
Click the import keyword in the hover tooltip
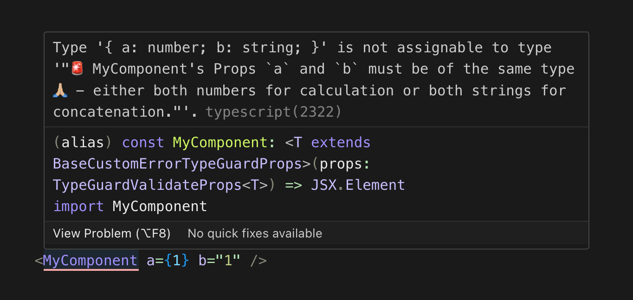78,206
